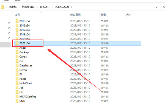Image resolution: width=165 pixels, height=103 pixels.
Task: Select the Csl folder icon
Action: tap(17, 61)
